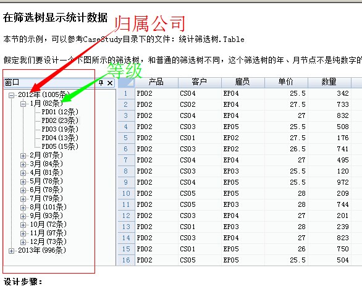Select row header 16
Screen dimensions: 362x289
pos(126,260)
